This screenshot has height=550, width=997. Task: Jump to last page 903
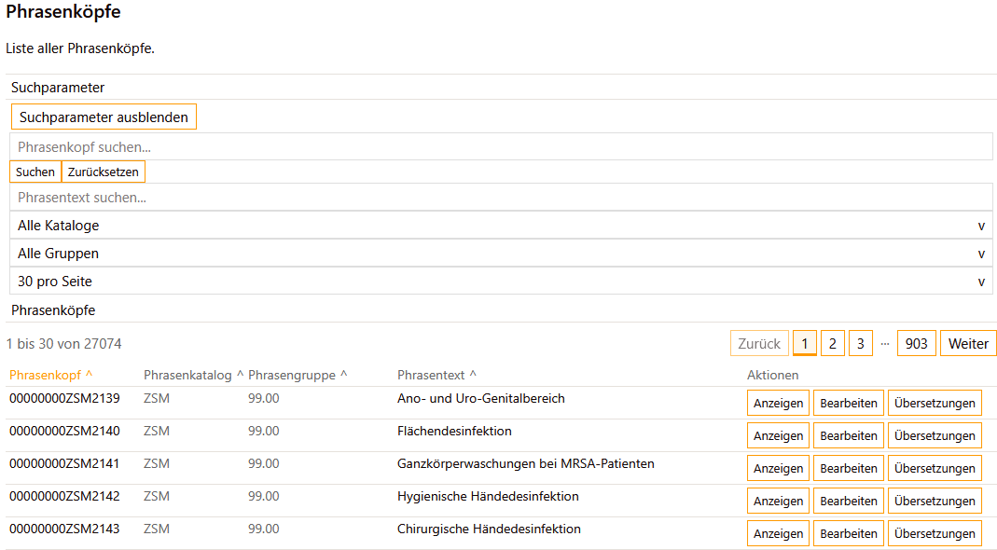(916, 343)
